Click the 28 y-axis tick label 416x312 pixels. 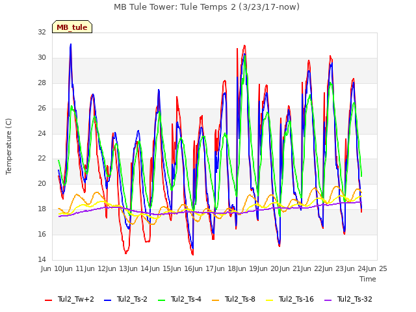(x=42, y=83)
